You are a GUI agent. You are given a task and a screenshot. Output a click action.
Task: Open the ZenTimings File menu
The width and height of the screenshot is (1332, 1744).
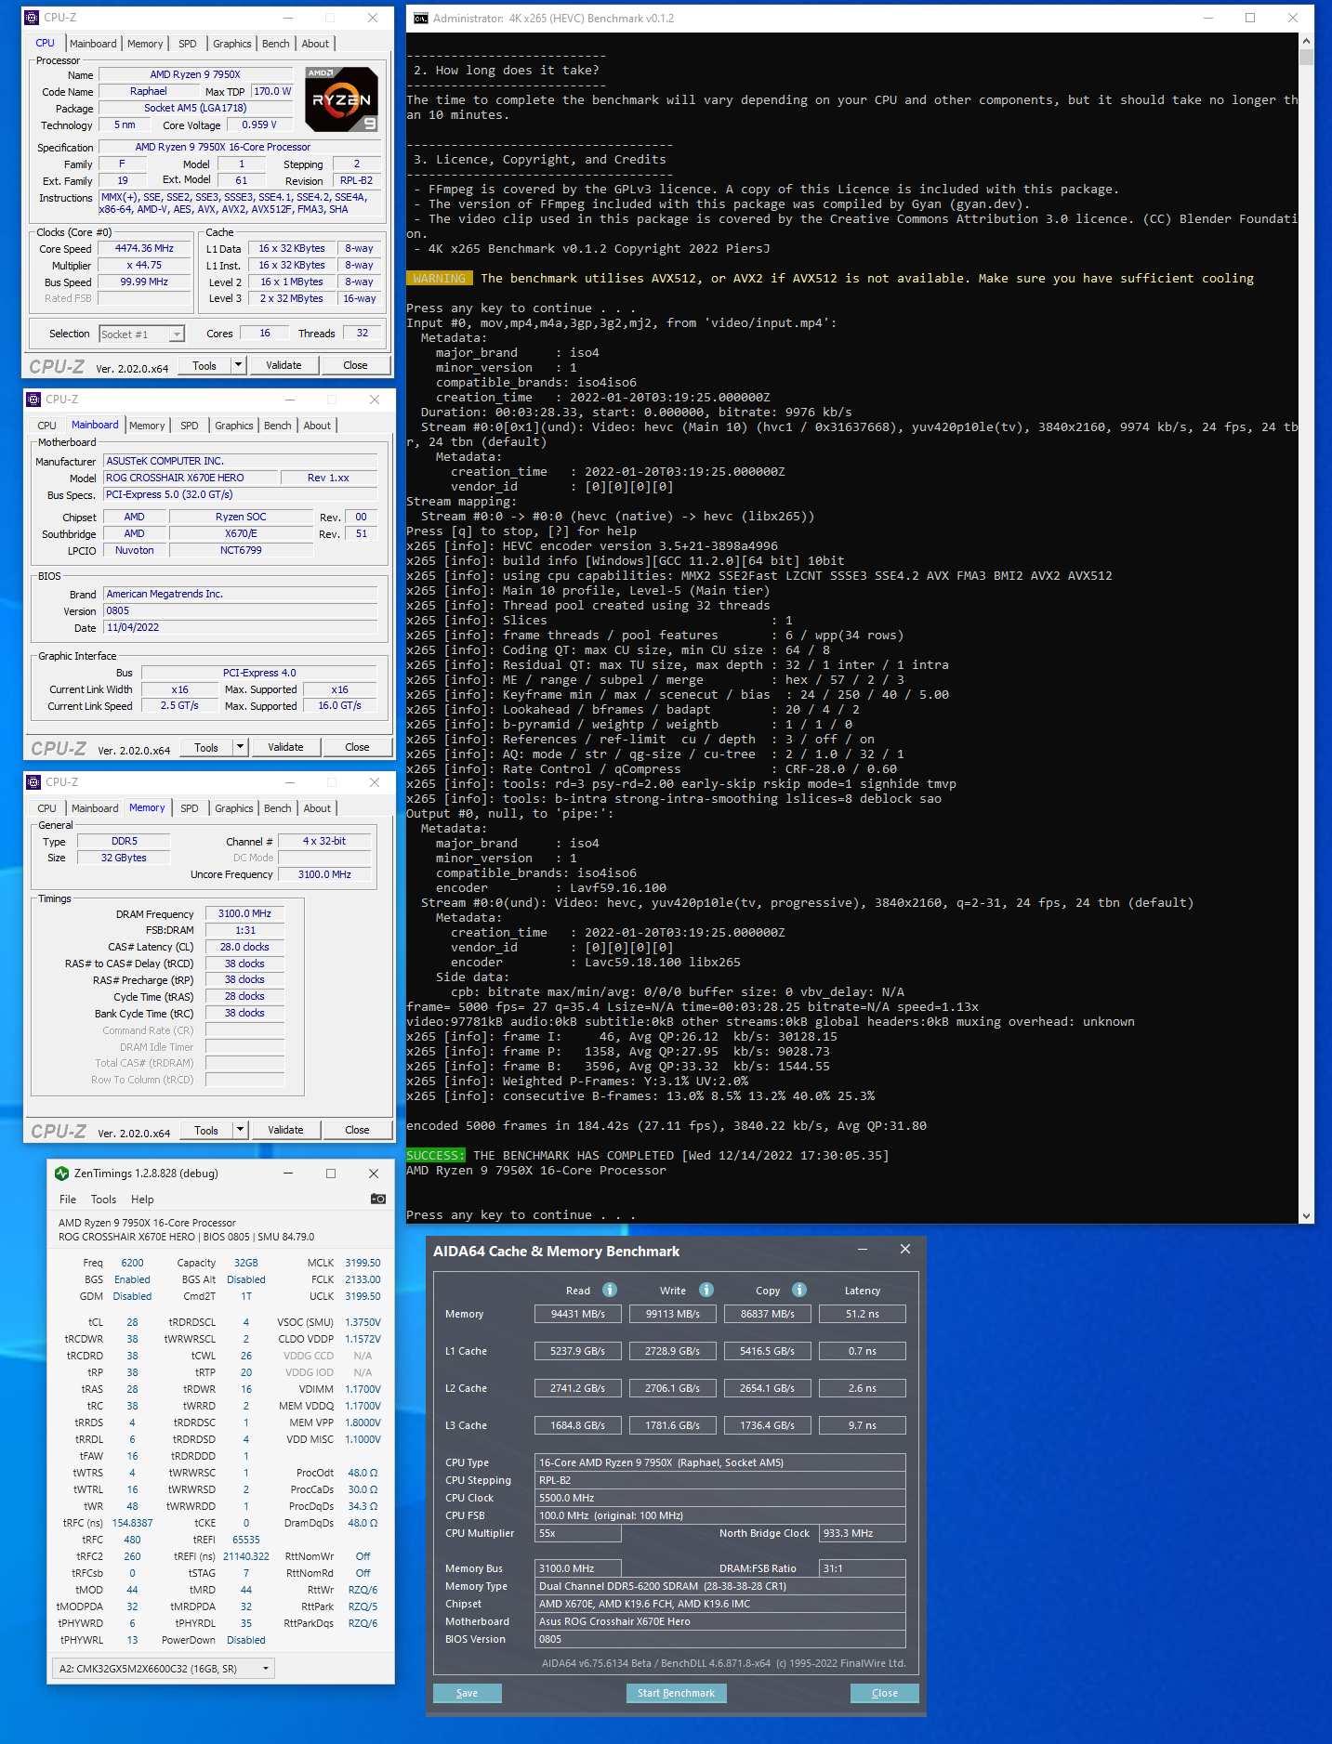pyautogui.click(x=68, y=1200)
